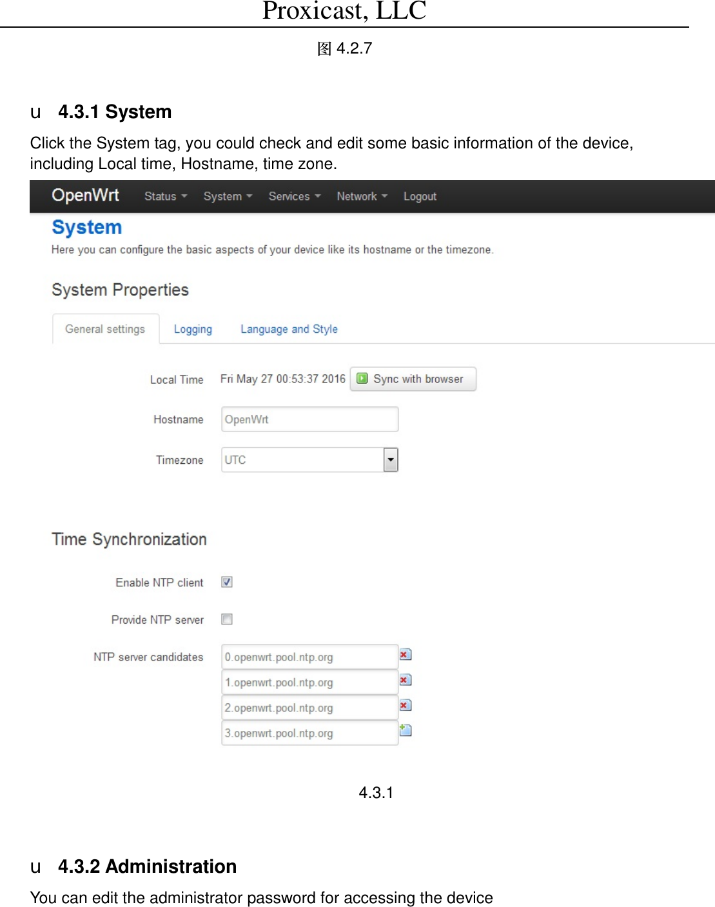This screenshot has height=907, width=715.
Task: Open the Language and Style tab
Action: (289, 329)
